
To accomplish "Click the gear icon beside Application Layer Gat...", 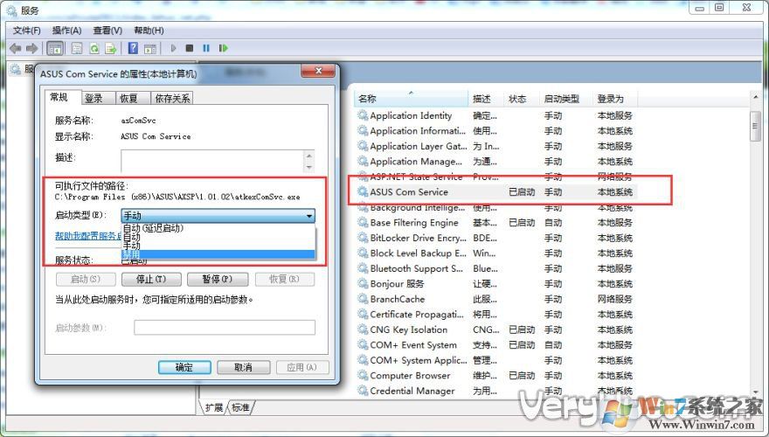I will (363, 146).
